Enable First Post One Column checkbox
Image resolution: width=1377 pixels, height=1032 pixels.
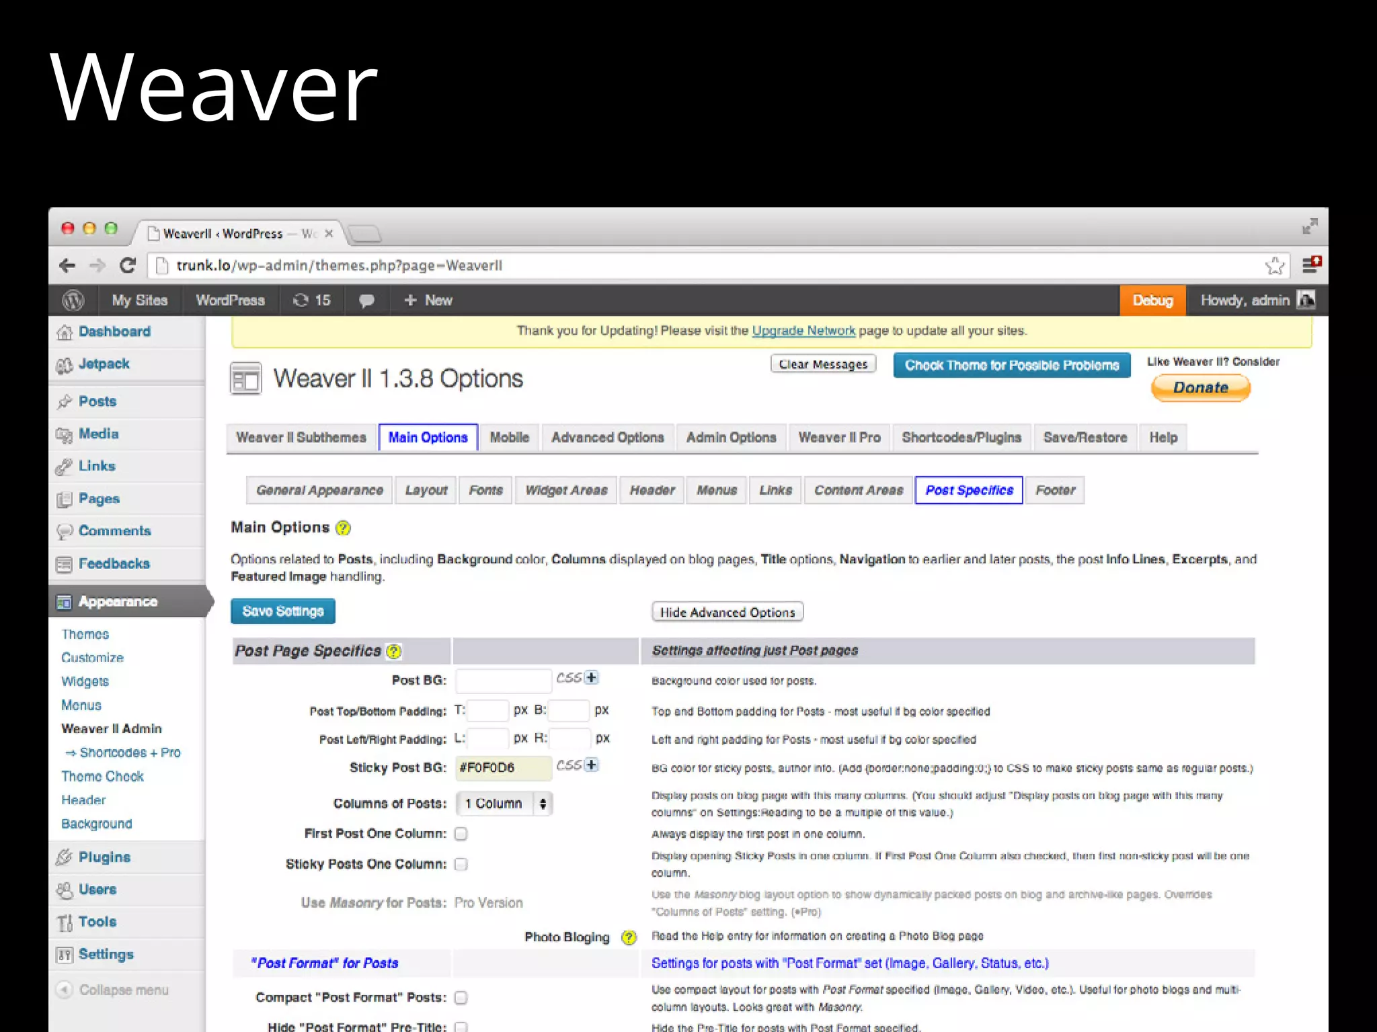(x=461, y=834)
